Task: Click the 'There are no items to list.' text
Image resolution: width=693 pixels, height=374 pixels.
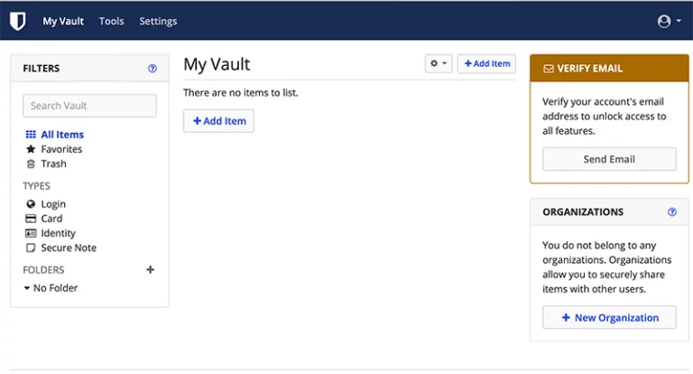Action: tap(240, 93)
